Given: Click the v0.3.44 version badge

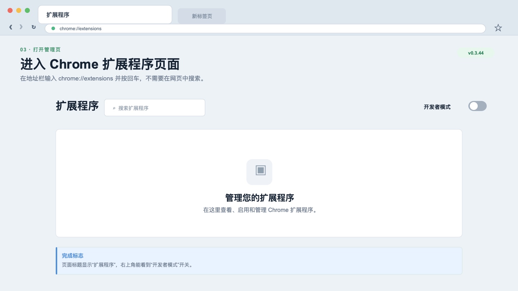Looking at the screenshot, I should (476, 53).
